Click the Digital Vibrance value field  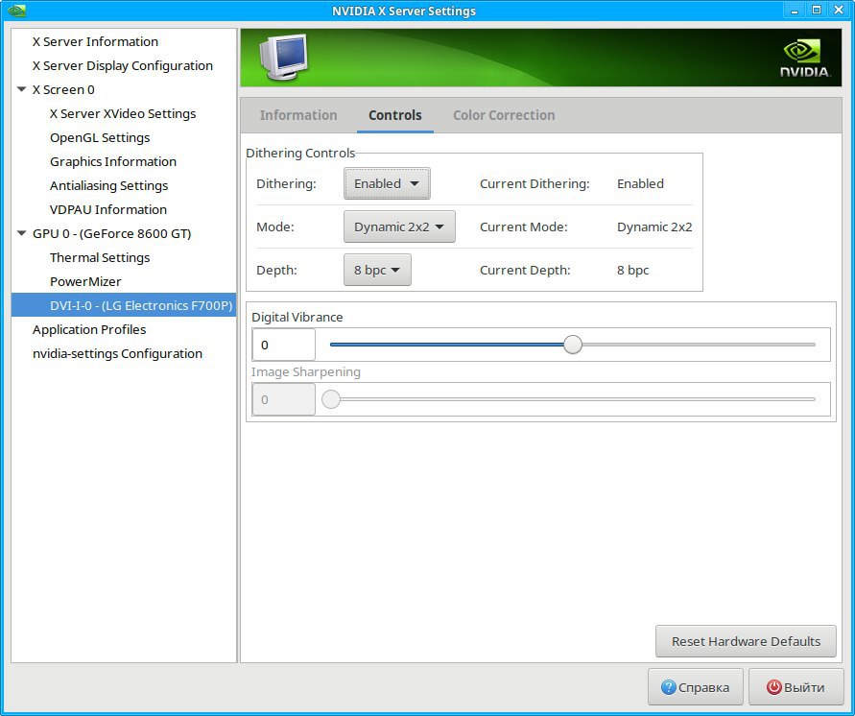click(x=283, y=345)
